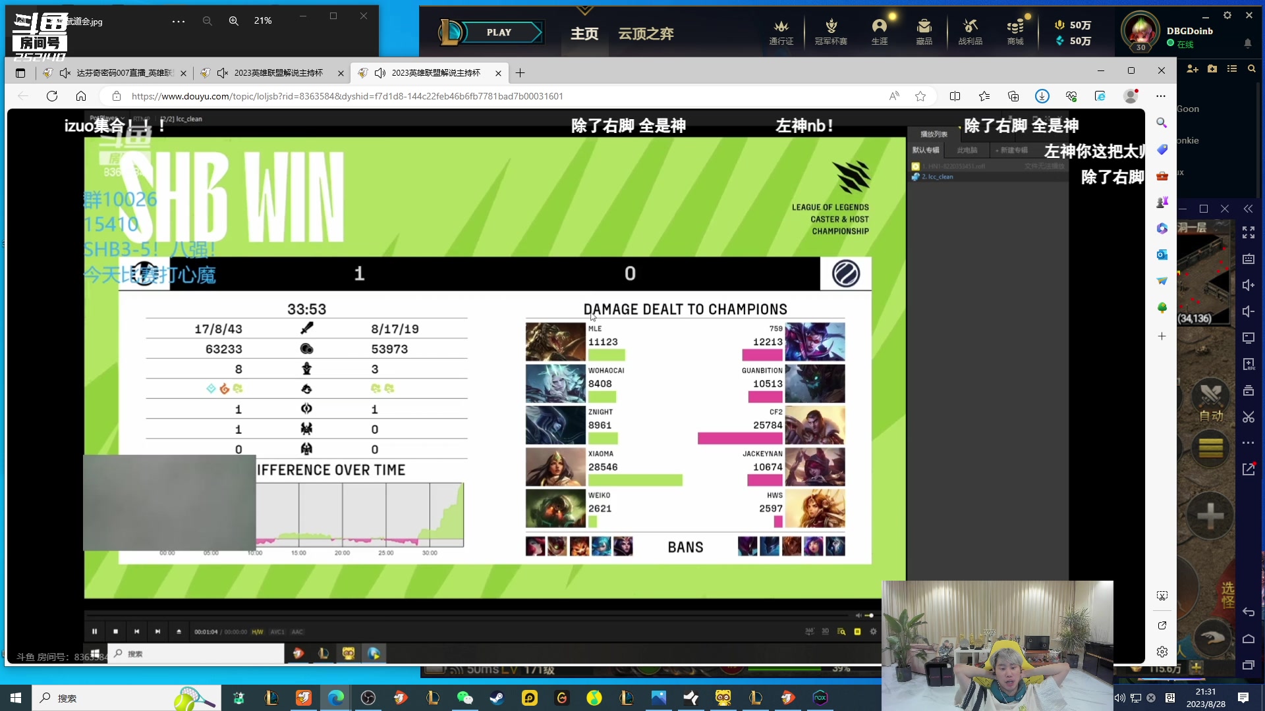
Task: Click the emulator scissors screenshot icon
Action: click(1249, 417)
